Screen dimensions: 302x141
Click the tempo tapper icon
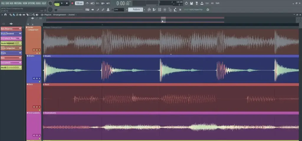coord(175,10)
